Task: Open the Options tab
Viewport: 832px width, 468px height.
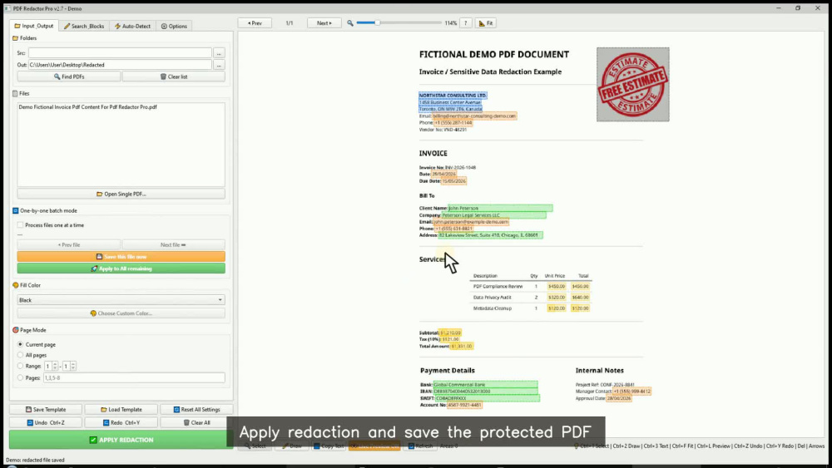Action: (174, 26)
